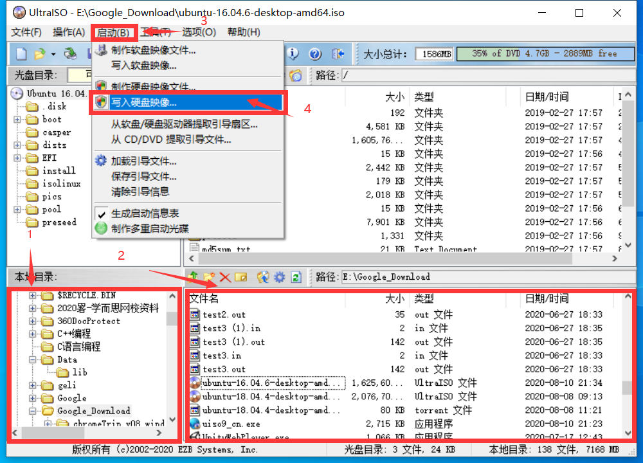The width and height of the screenshot is (643, 463).
Task: Click the local Up folder green arrow icon
Action: pos(193,277)
